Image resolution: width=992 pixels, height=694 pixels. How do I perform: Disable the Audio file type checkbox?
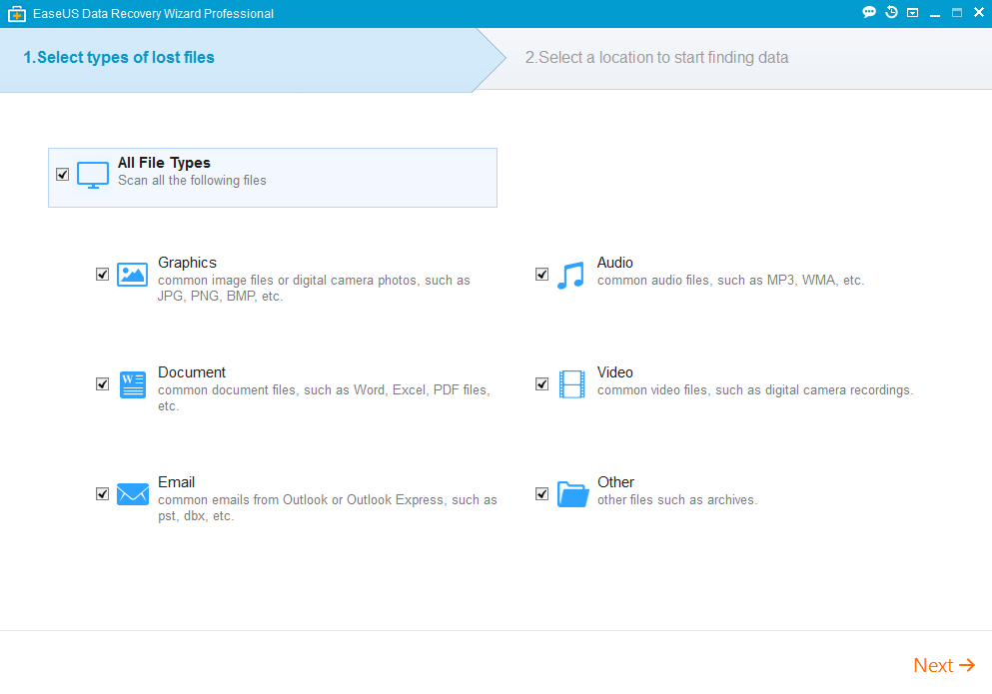pyautogui.click(x=541, y=274)
